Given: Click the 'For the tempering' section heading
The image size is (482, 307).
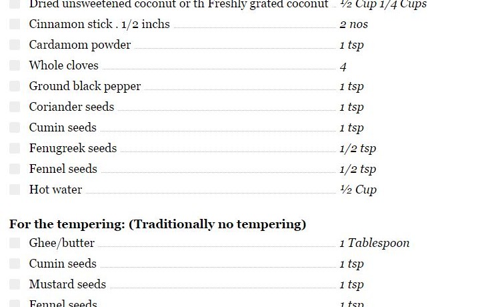Looking at the screenshot, I should pos(157,224).
